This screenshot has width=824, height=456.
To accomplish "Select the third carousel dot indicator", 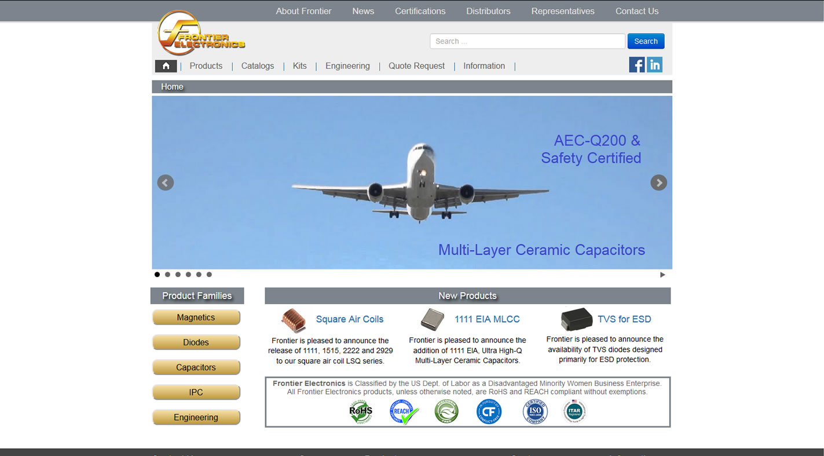I will tap(178, 275).
